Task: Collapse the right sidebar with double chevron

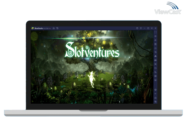Action: pyautogui.click(x=155, y=28)
